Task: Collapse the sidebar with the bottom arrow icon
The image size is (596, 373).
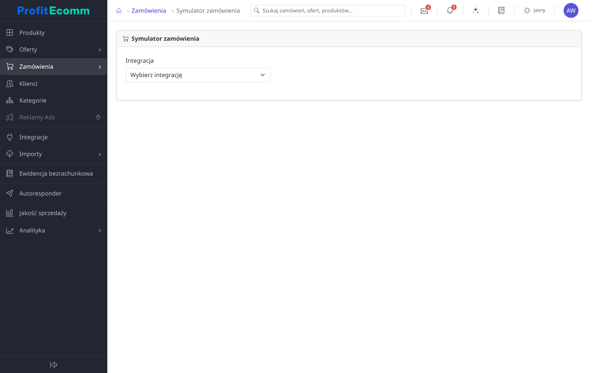Action: 53,365
